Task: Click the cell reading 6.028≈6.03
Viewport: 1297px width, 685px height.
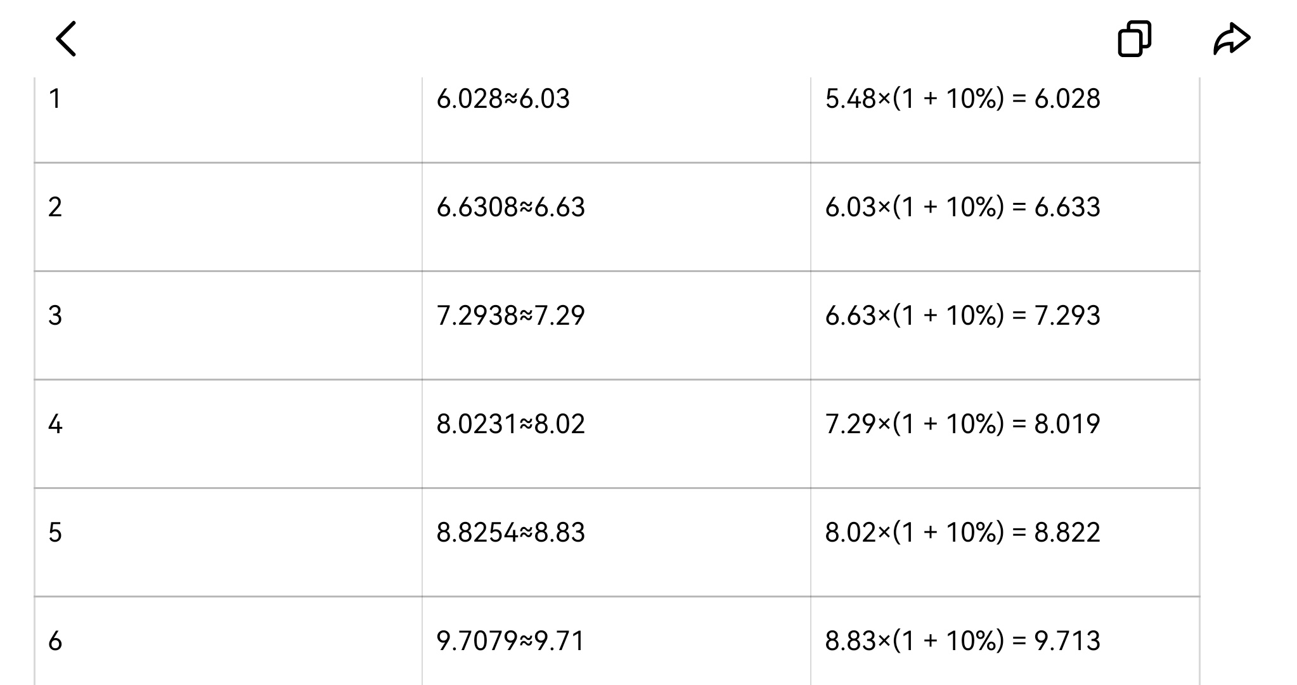Action: (x=503, y=99)
